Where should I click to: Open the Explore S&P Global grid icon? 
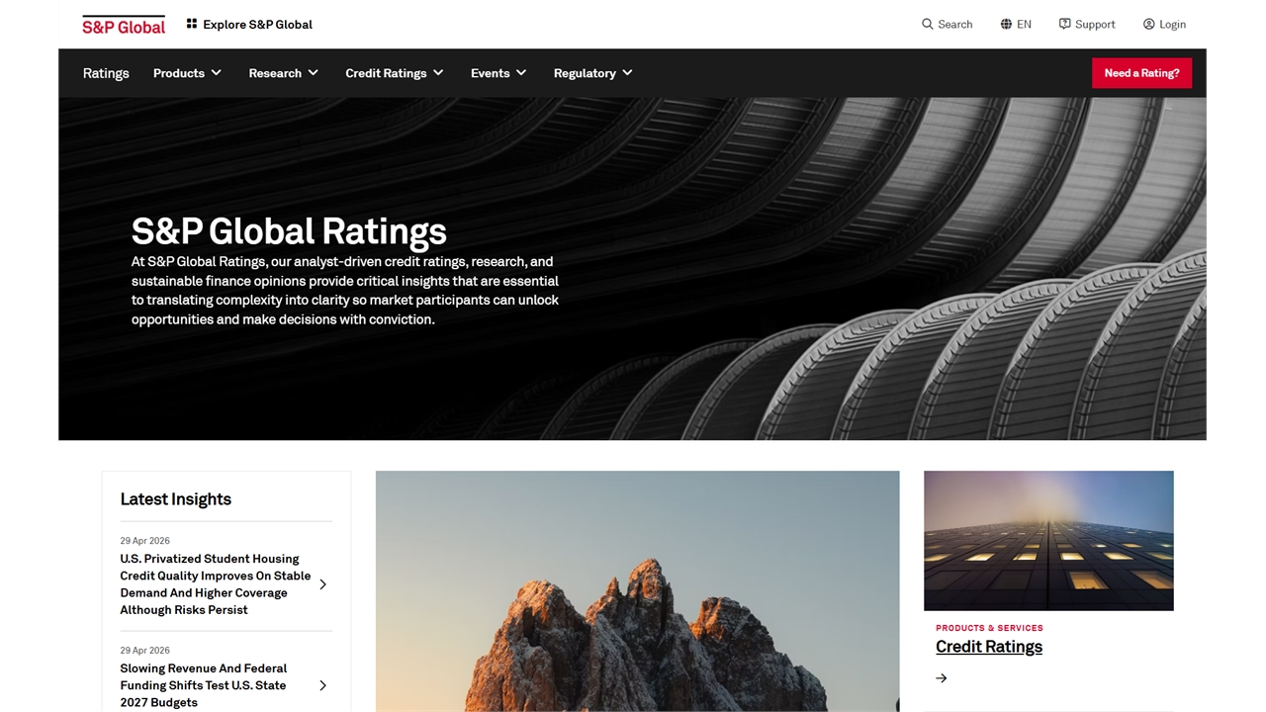pyautogui.click(x=192, y=24)
